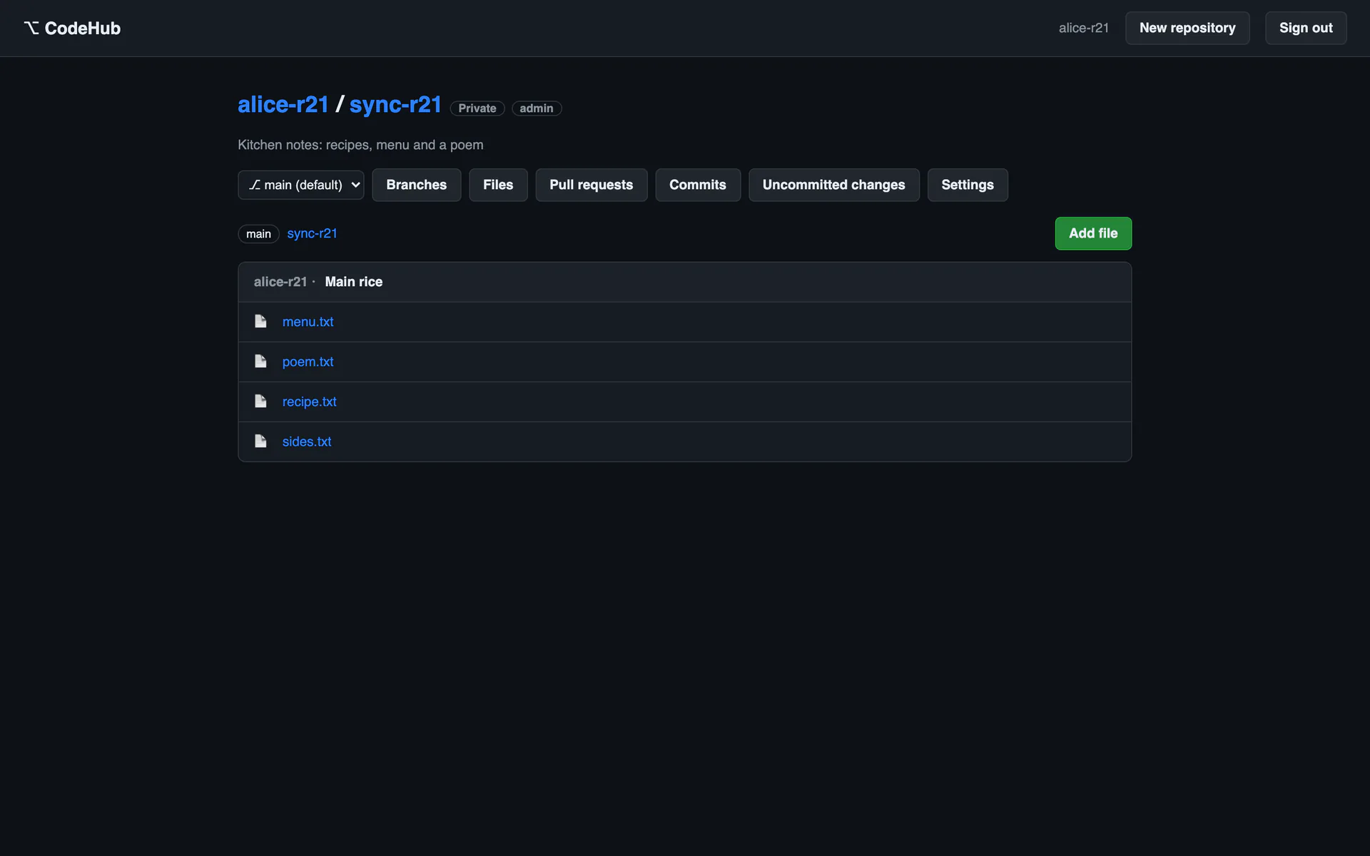Open repository Settings
The width and height of the screenshot is (1370, 856).
coord(967,185)
